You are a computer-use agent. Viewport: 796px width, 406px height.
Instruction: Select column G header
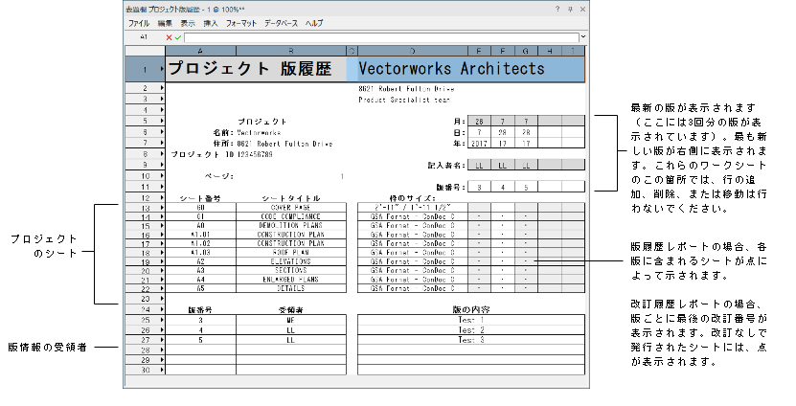[x=526, y=51]
